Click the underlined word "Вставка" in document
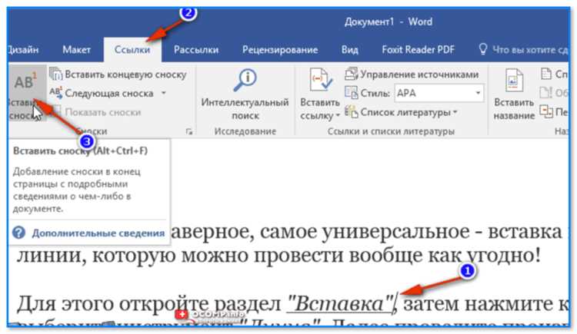 coord(340,303)
